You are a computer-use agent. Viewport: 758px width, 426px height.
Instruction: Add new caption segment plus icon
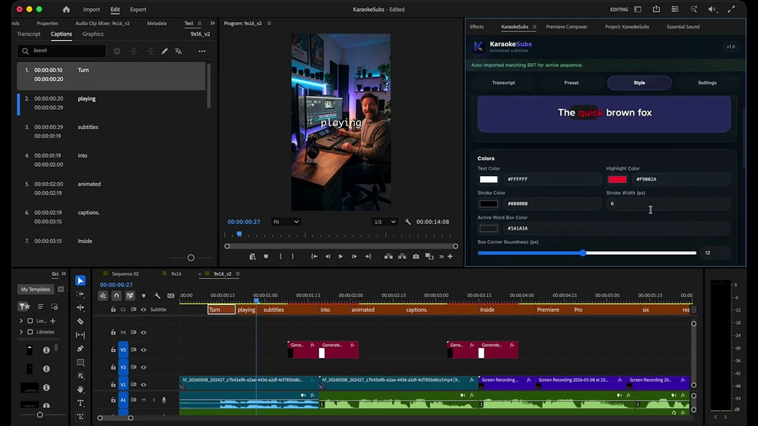point(117,51)
